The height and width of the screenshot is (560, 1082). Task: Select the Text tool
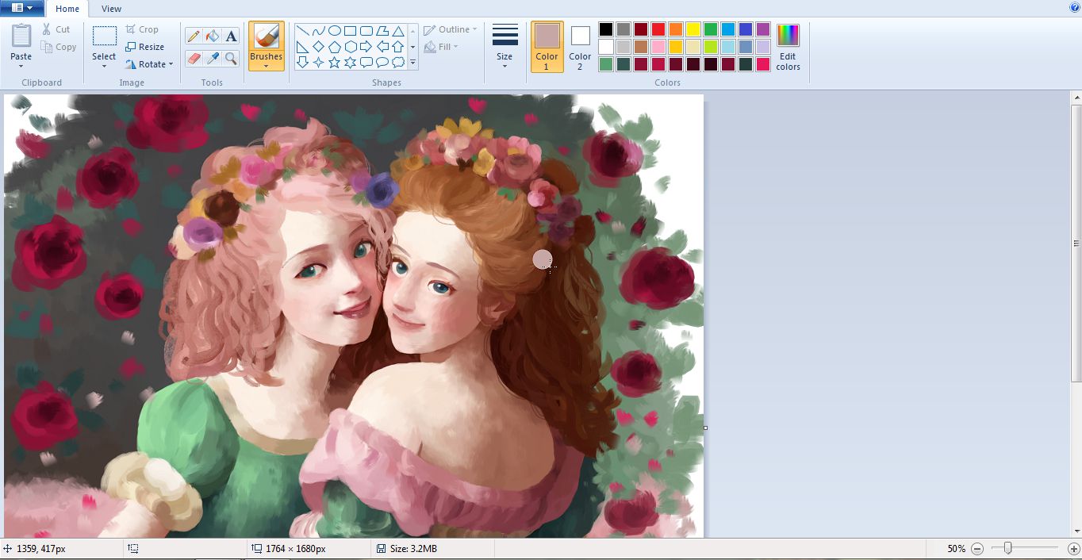(231, 36)
